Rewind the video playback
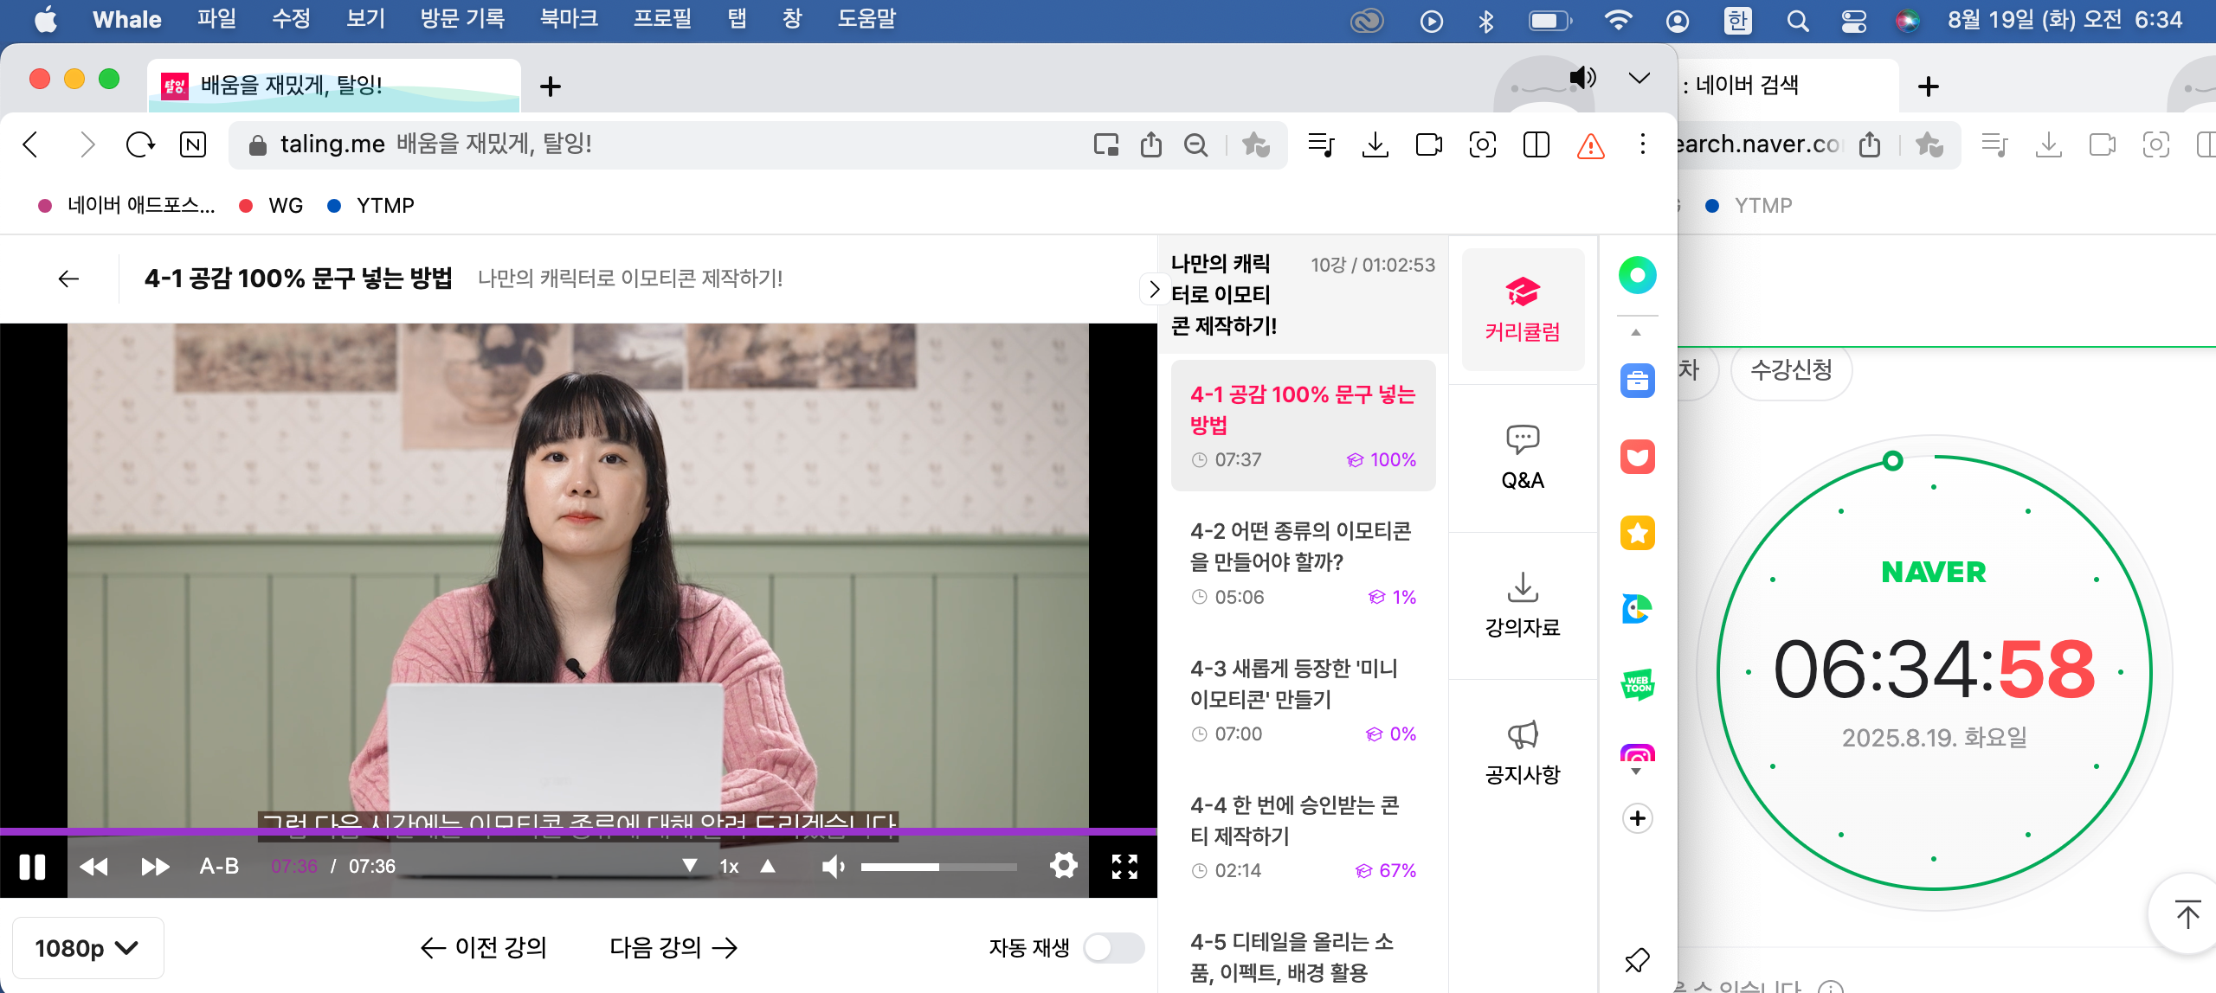The image size is (2216, 993). 93,866
